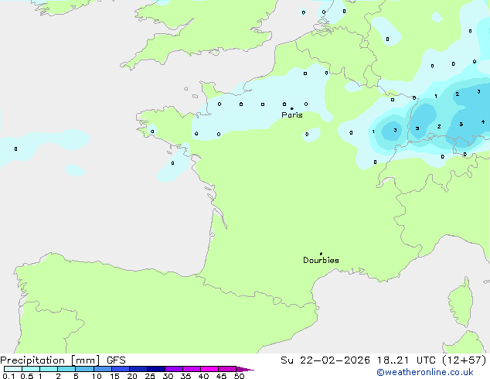Click the 'GFS' model name text
This screenshot has height=379, width=490.
click(x=116, y=360)
